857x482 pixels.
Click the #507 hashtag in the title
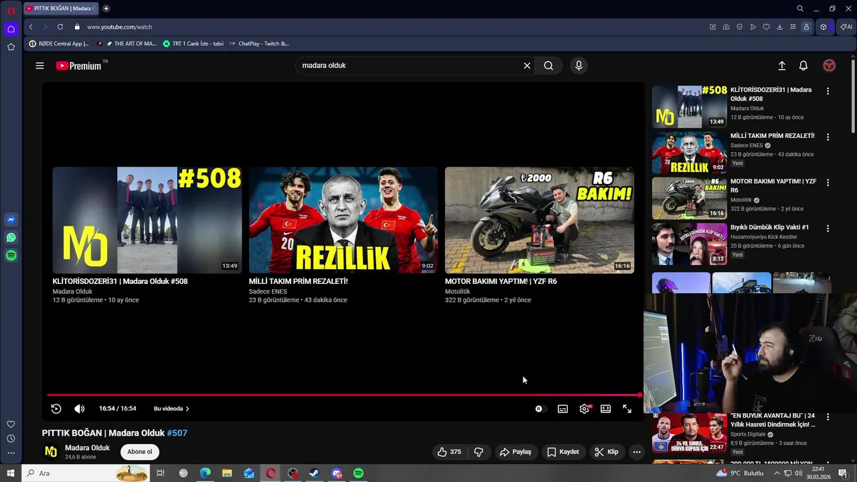point(177,433)
